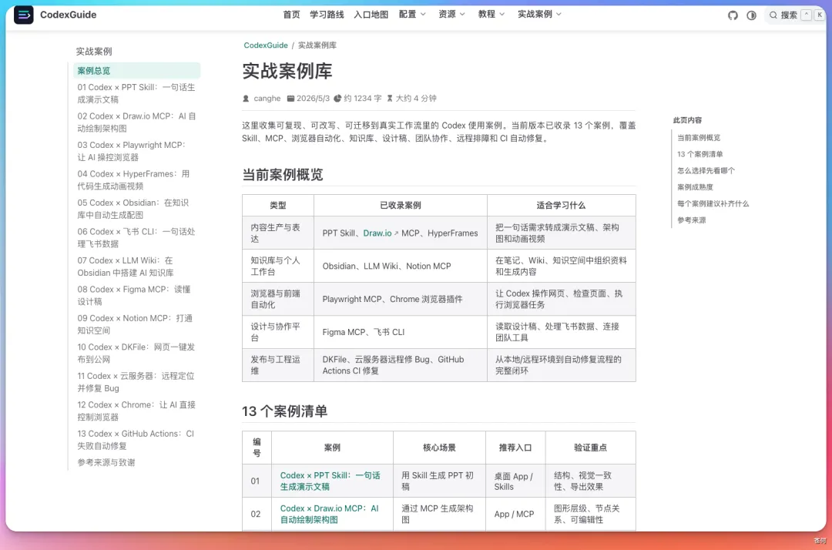832x550 pixels.
Task: Click the 发布与工程运维 table cell
Action: [278, 365]
